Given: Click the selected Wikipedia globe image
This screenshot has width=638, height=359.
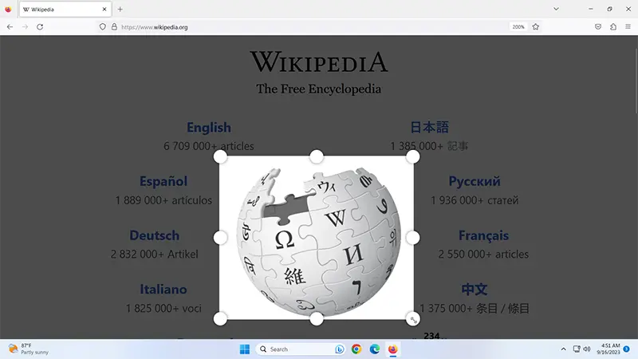Looking at the screenshot, I should click(317, 238).
